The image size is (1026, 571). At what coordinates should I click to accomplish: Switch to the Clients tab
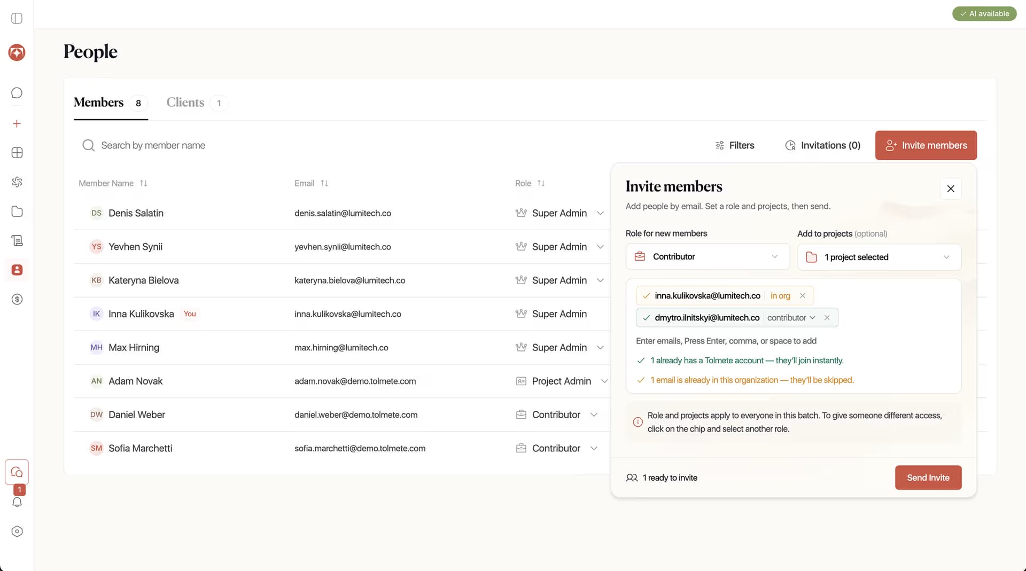click(x=197, y=103)
